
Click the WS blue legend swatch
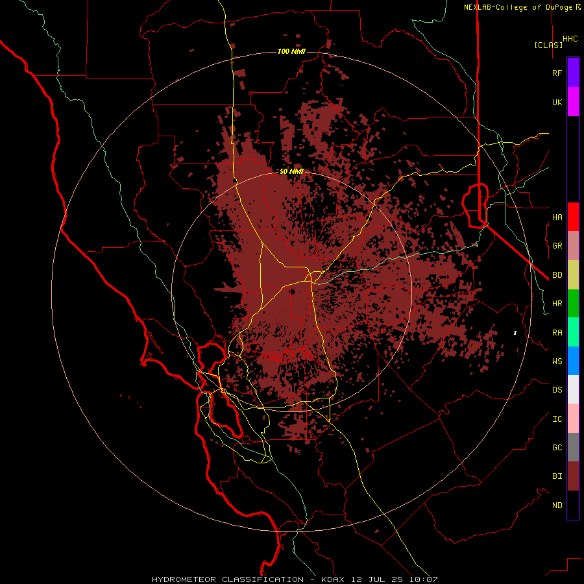573,361
